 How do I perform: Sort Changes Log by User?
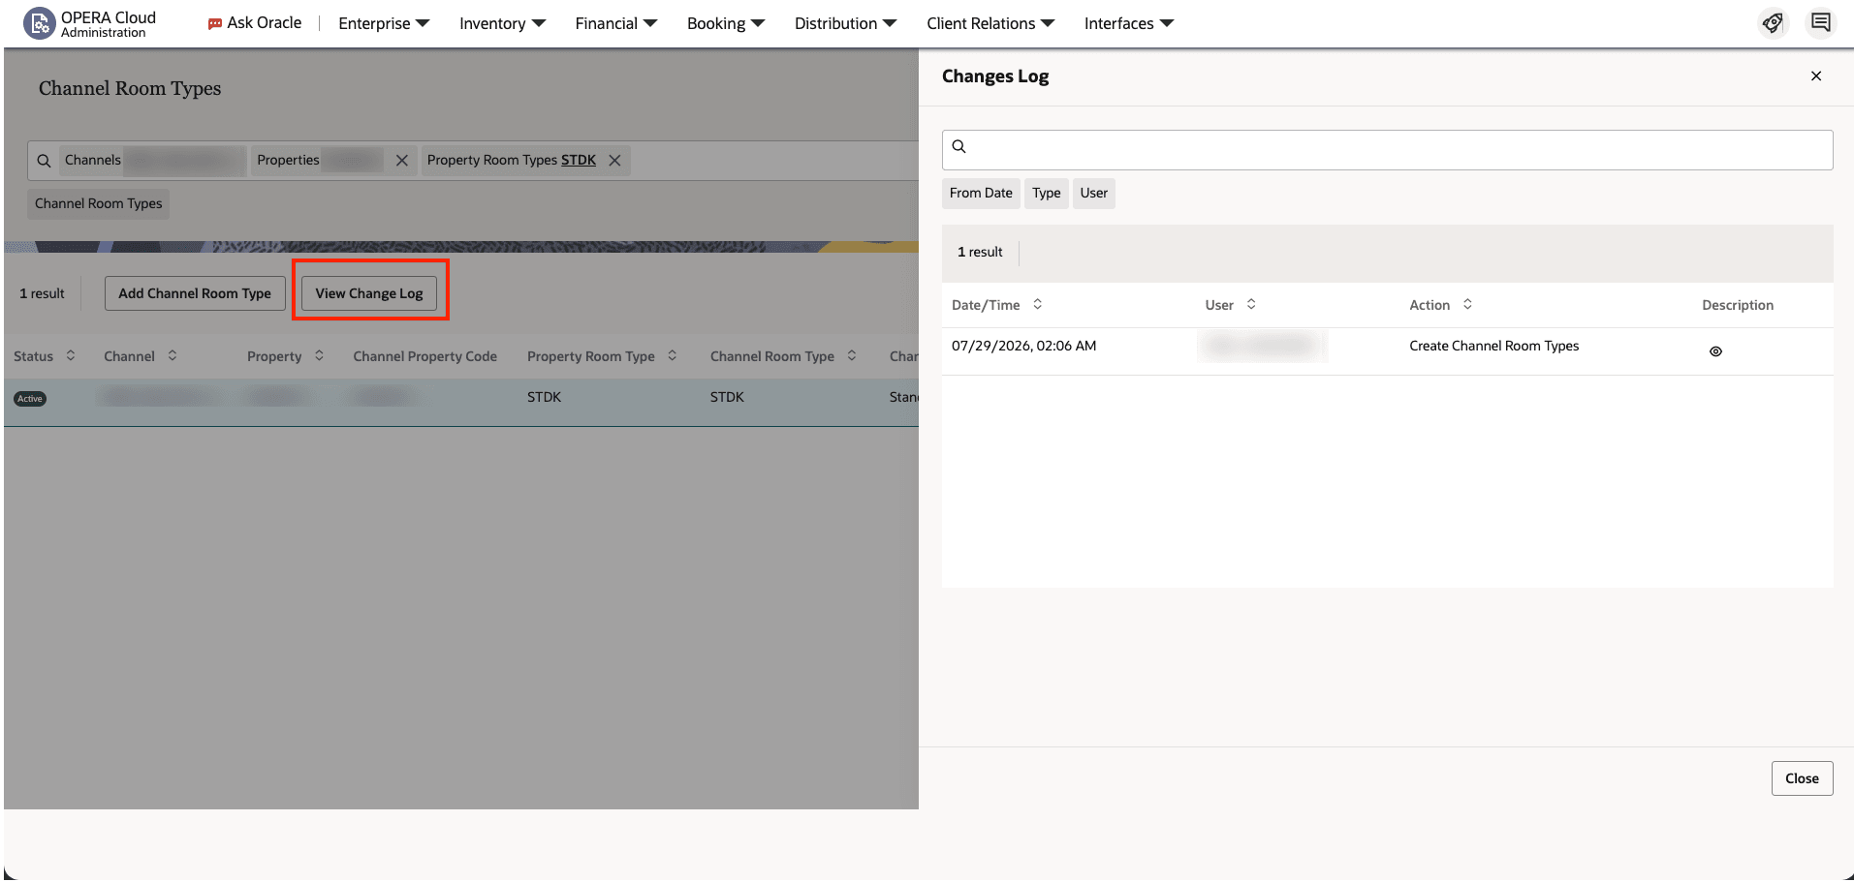click(1251, 304)
